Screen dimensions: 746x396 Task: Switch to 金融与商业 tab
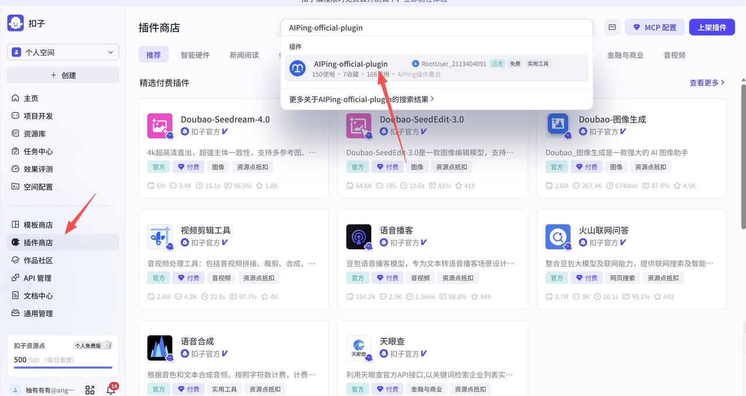(625, 55)
